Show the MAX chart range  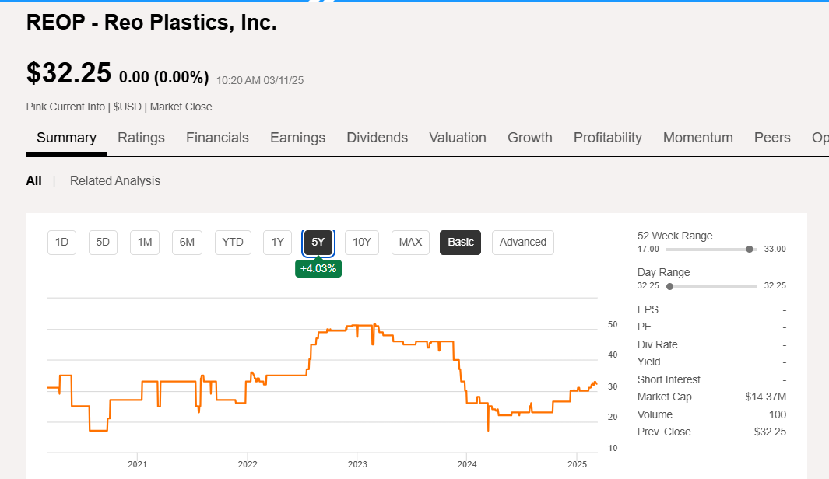click(410, 243)
